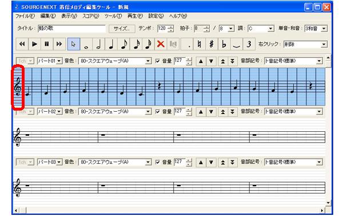Click the horizontal scrollbar left arrow

[x=16, y=210]
